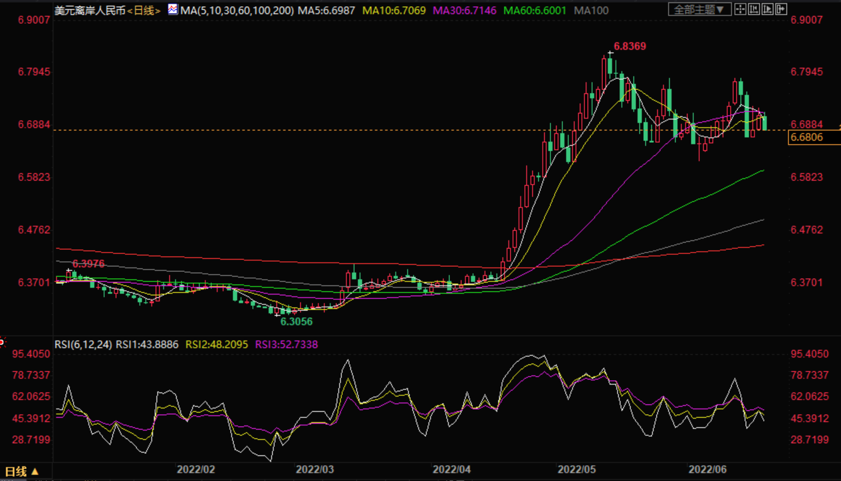Screen dimensions: 841x481
Task: Open the 日线 period selector at bottom left
Action: (x=22, y=471)
